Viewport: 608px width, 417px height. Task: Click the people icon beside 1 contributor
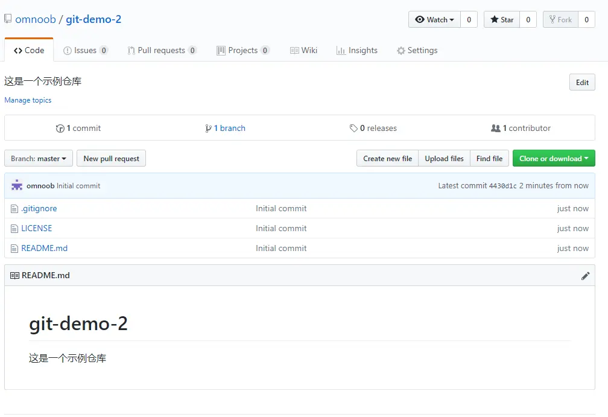496,128
